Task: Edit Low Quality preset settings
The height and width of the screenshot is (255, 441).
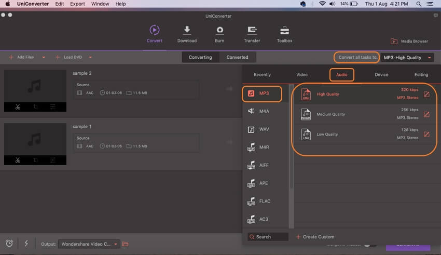Action: click(426, 135)
